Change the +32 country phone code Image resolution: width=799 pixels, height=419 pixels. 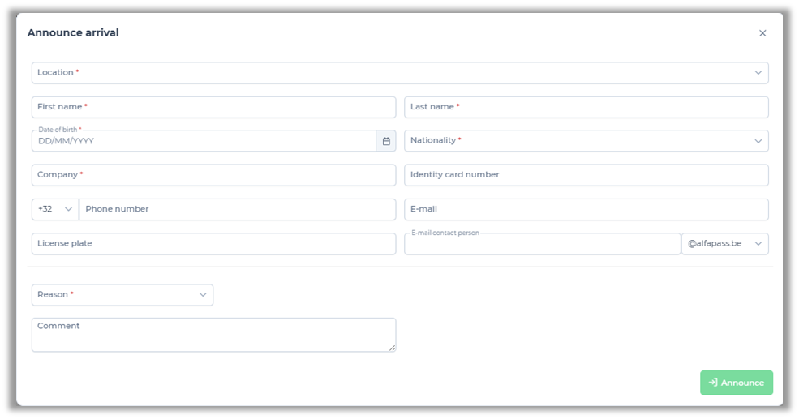click(55, 209)
